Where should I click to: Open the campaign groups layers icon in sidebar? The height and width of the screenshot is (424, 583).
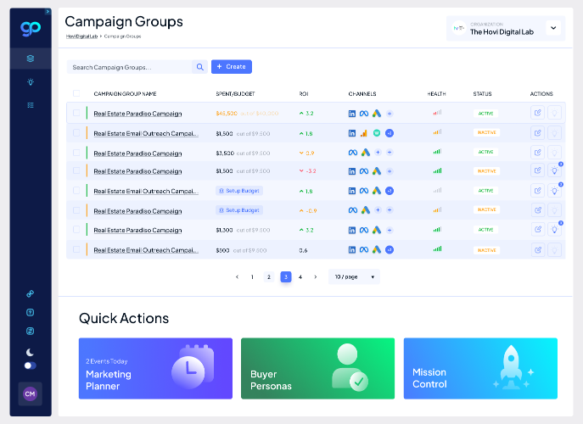tap(31, 59)
